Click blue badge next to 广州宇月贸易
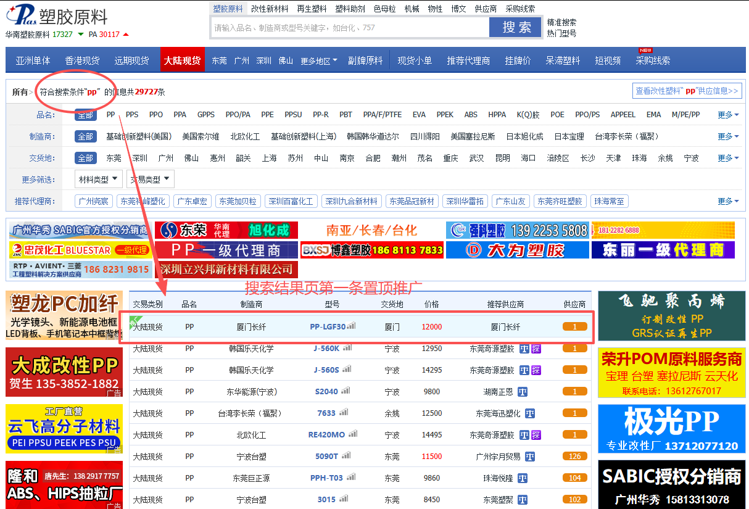Screen dimensions: 749x509 pos(529,457)
